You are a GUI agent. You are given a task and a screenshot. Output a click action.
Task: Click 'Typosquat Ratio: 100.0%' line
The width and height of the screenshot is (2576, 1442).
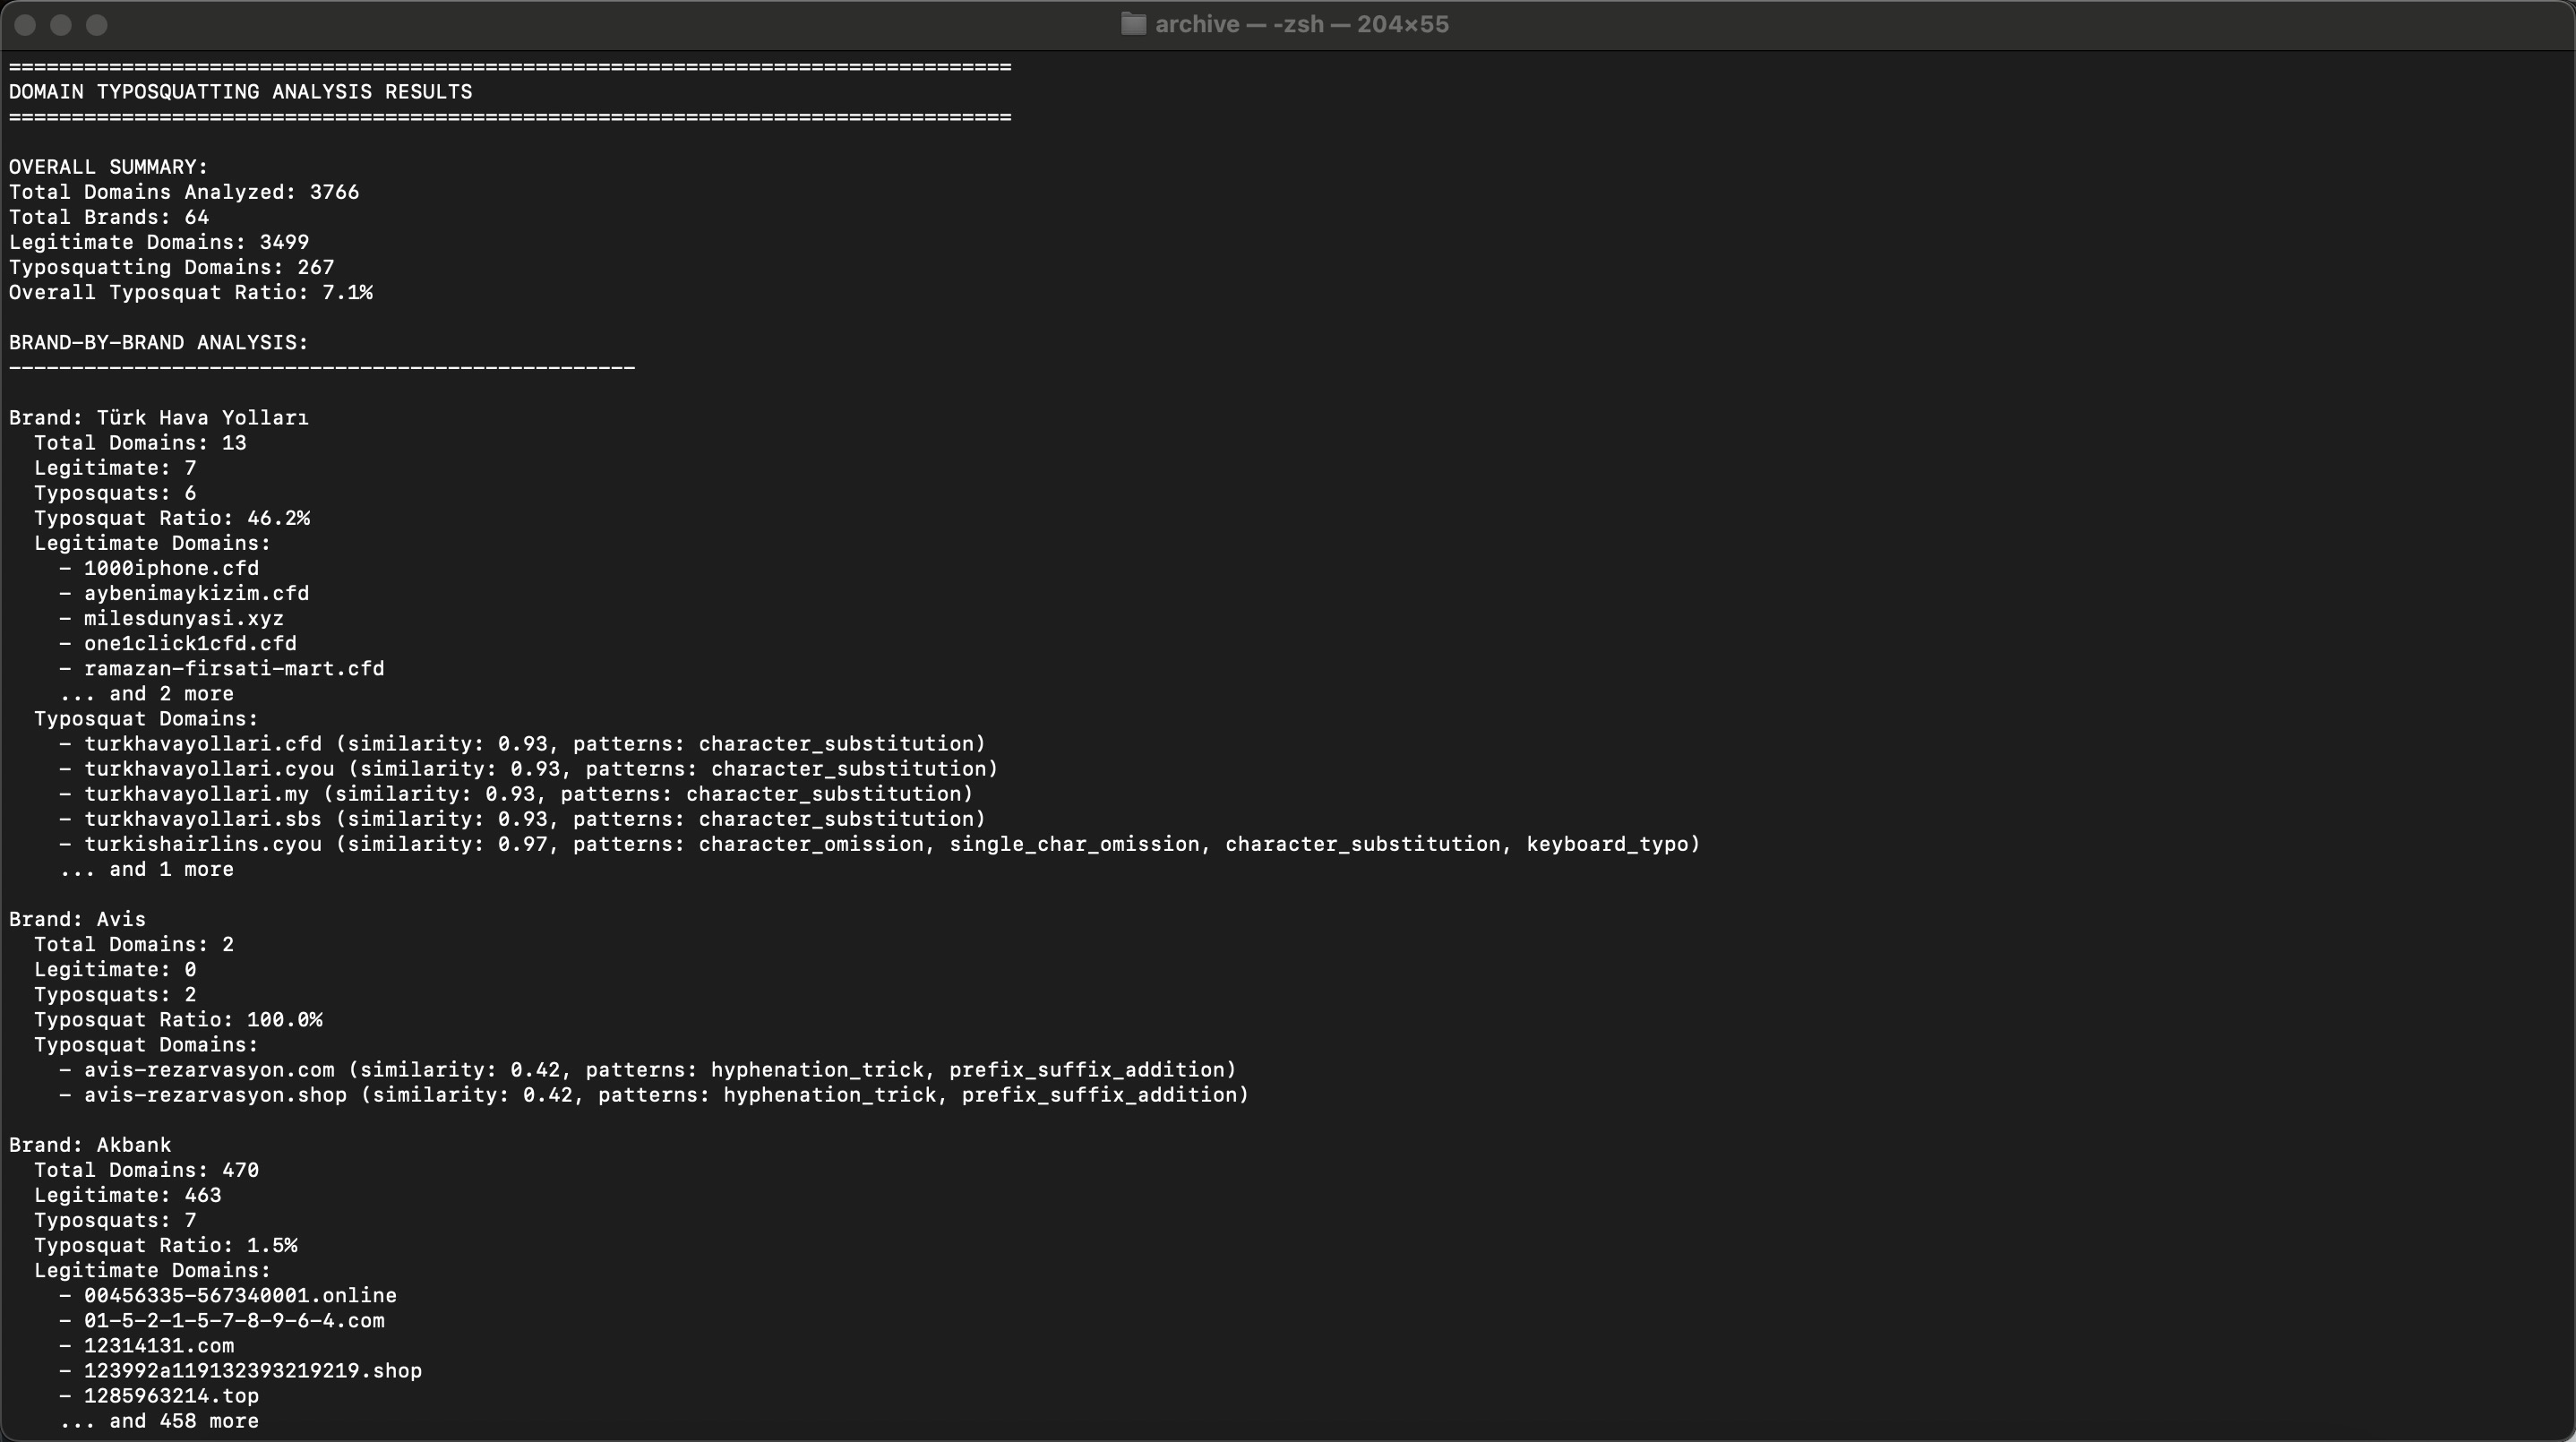point(178,1020)
